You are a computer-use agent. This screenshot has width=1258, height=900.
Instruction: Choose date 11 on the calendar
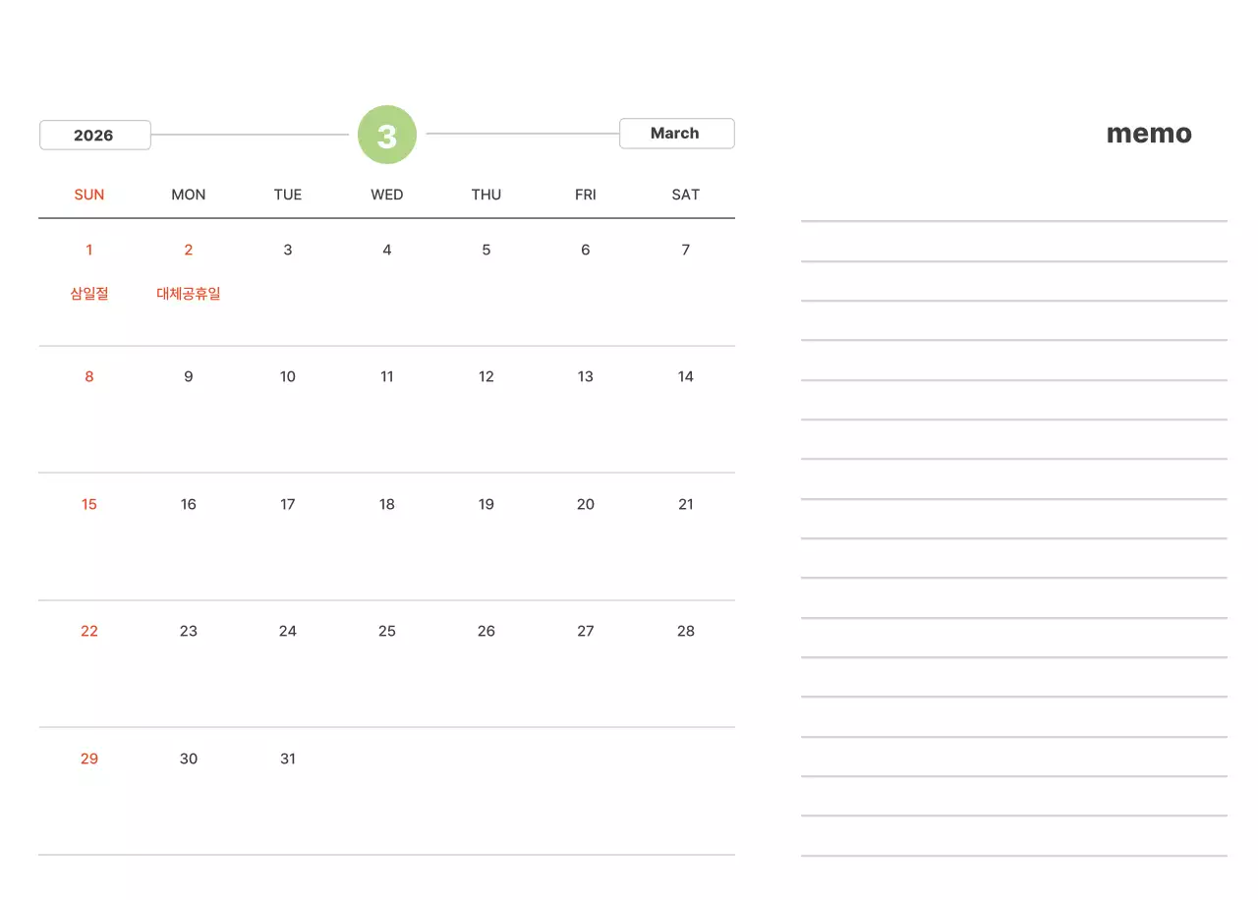(387, 376)
